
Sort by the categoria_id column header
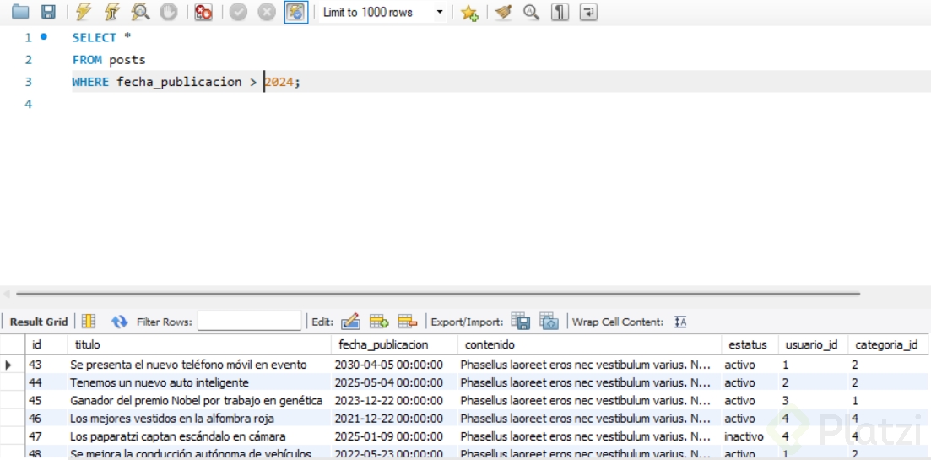pyautogui.click(x=888, y=344)
